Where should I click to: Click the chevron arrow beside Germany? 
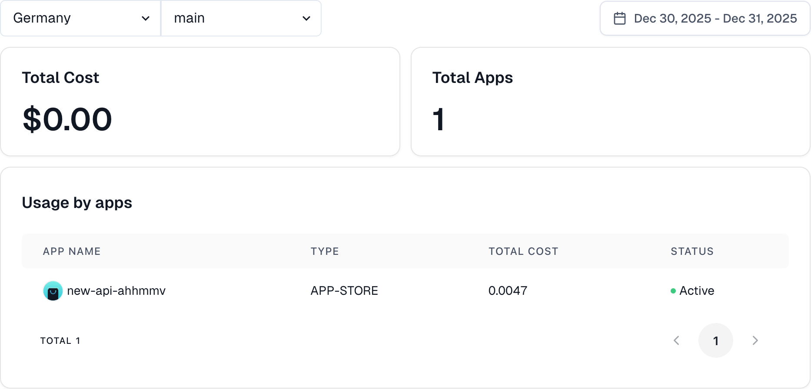pos(146,18)
